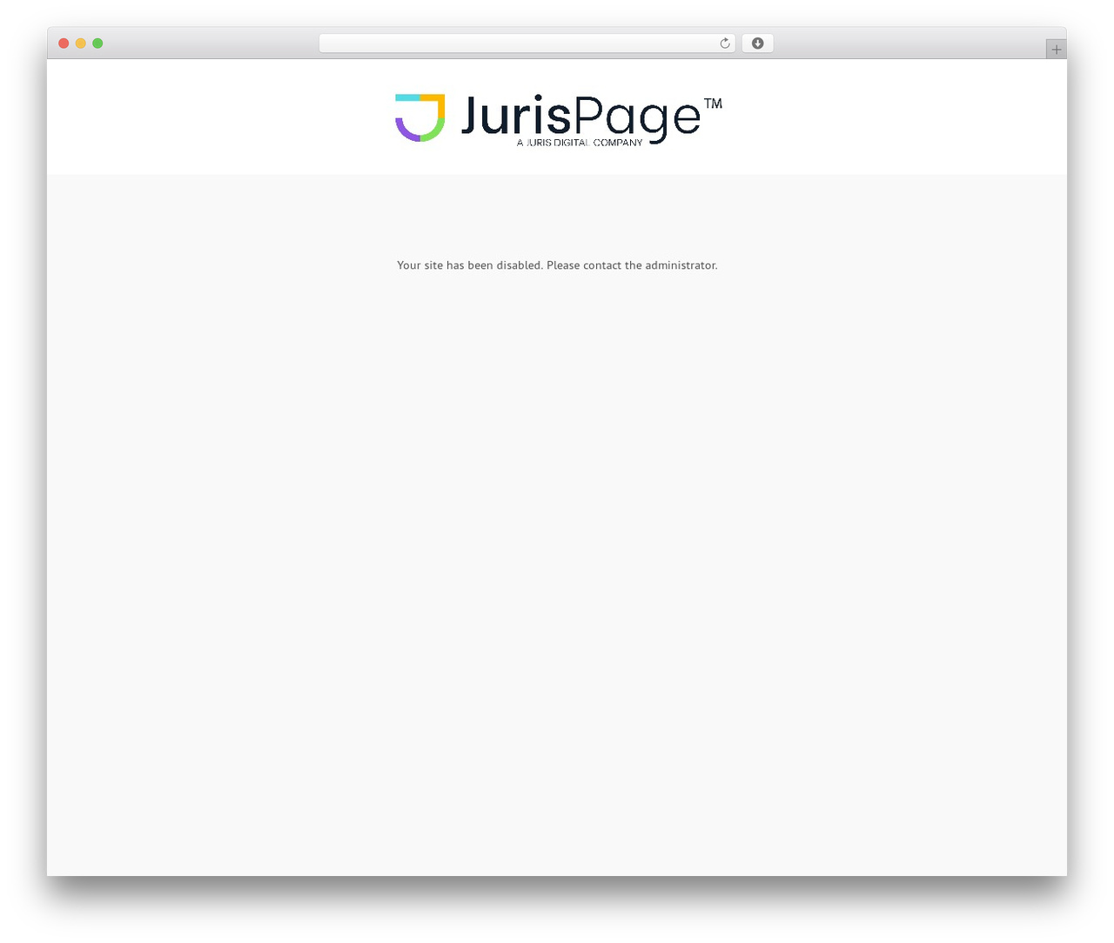Image resolution: width=1114 pixels, height=943 pixels.
Task: Maximize the window with the green button
Action: pyautogui.click(x=97, y=43)
